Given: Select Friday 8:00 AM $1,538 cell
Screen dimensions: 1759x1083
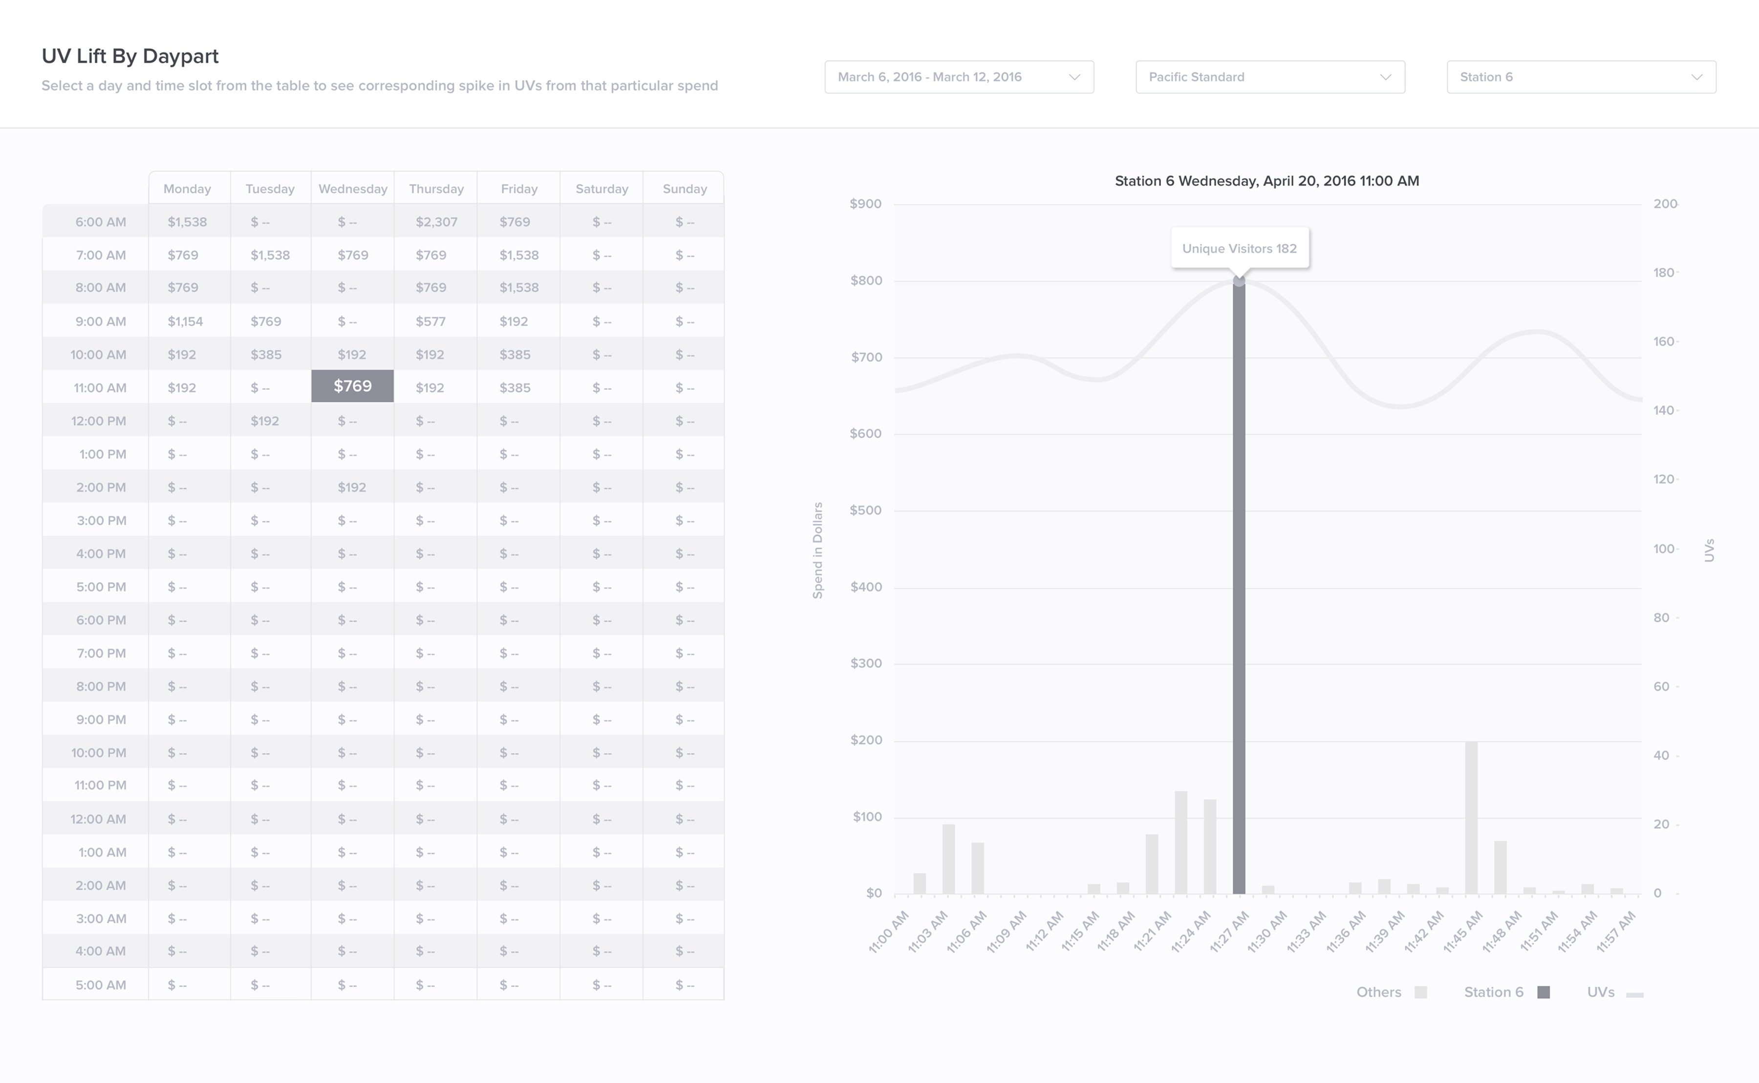Looking at the screenshot, I should (518, 288).
